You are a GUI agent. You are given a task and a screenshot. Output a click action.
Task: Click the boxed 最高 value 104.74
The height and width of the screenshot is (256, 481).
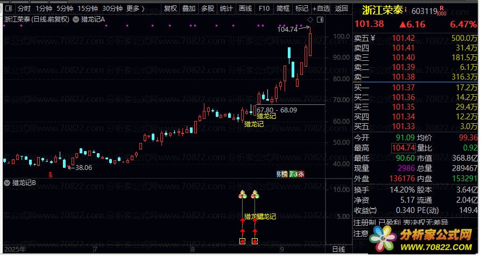click(404, 148)
